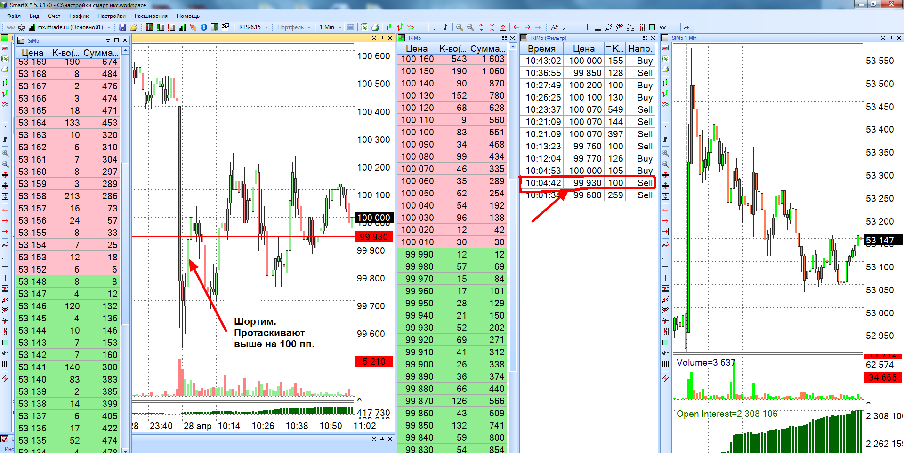Select the horizontal line tool in main toolbar
904x453 pixels.
576,27
